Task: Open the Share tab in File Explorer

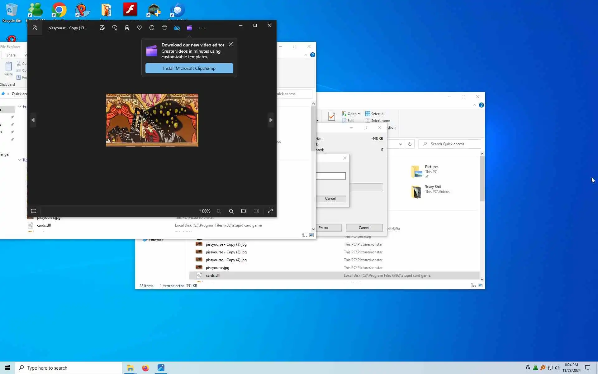Action: click(11, 55)
